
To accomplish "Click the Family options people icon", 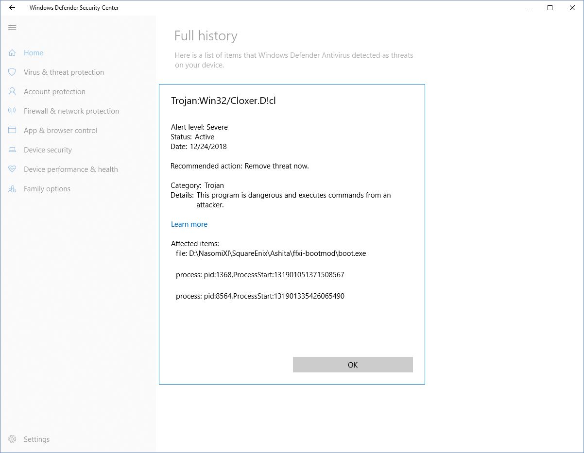I will pos(12,189).
